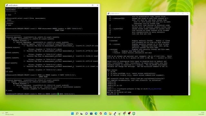The width and height of the screenshot is (206, 116).
Task: Open the Widgets icon in the taskbar
Action: tap(91, 113)
